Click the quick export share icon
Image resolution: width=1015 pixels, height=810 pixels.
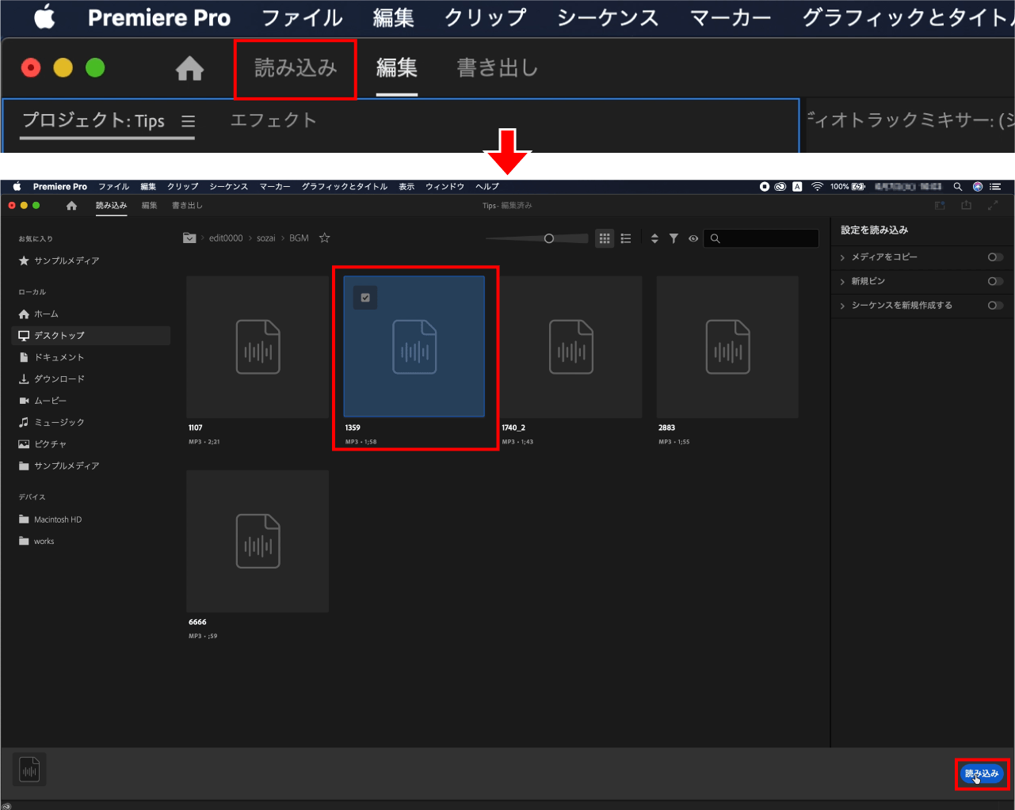pyautogui.click(x=966, y=206)
